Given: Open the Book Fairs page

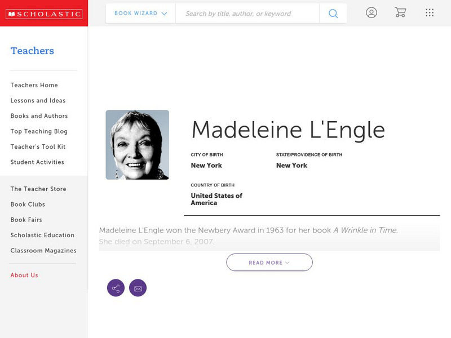Looking at the screenshot, I should [25, 220].
